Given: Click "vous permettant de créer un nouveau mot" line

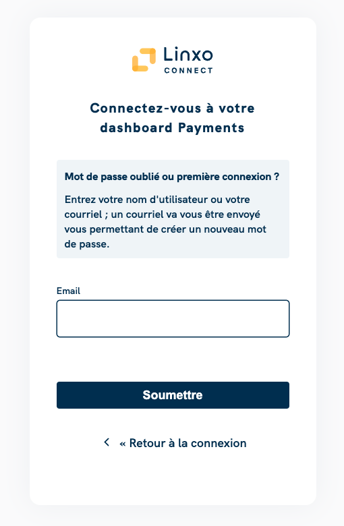Looking at the screenshot, I should (x=165, y=229).
